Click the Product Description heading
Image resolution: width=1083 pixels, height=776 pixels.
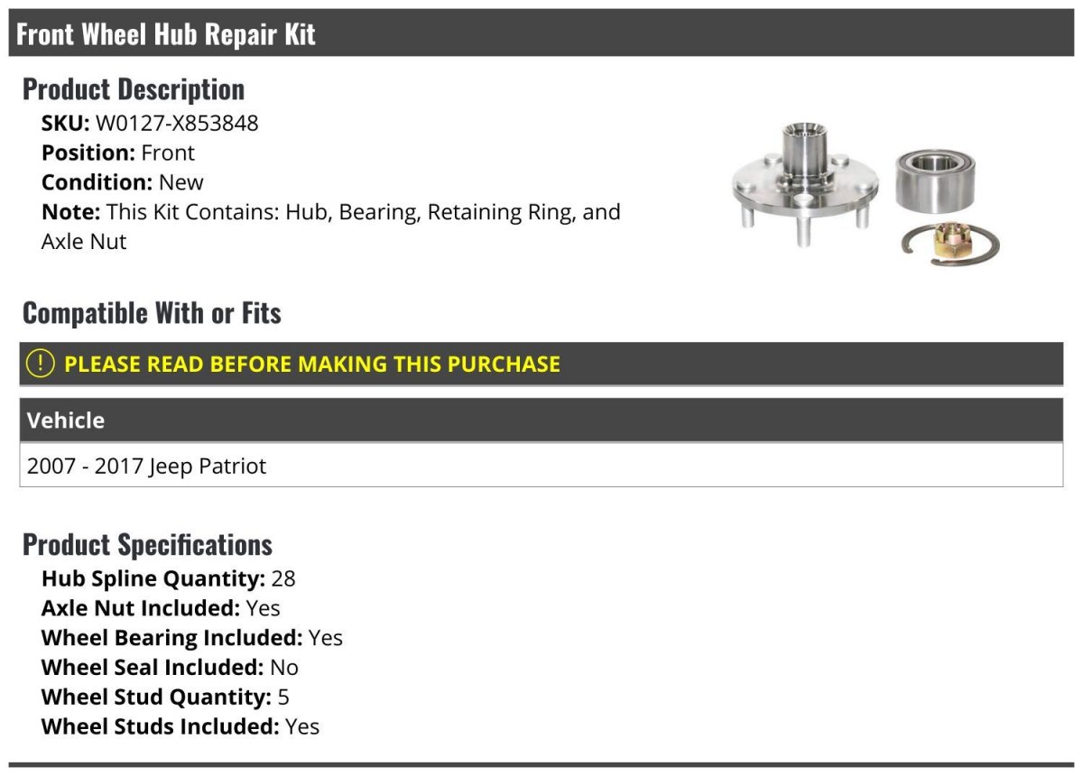[134, 88]
